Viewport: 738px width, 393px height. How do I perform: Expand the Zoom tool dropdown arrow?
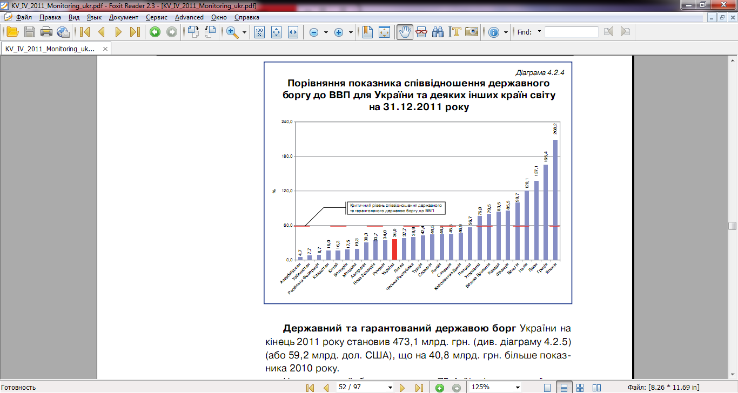(x=245, y=32)
